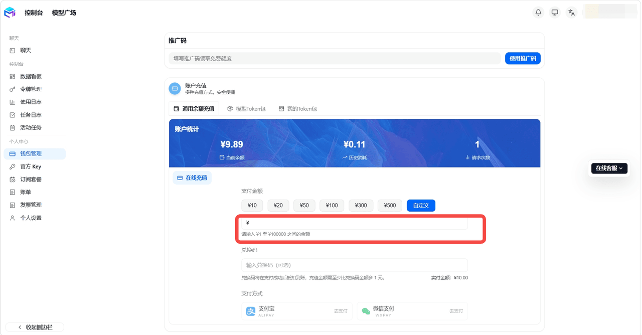Image resolution: width=642 pixels, height=335 pixels.
Task: Click the round card icon beside 账户充值
Action: (175, 89)
